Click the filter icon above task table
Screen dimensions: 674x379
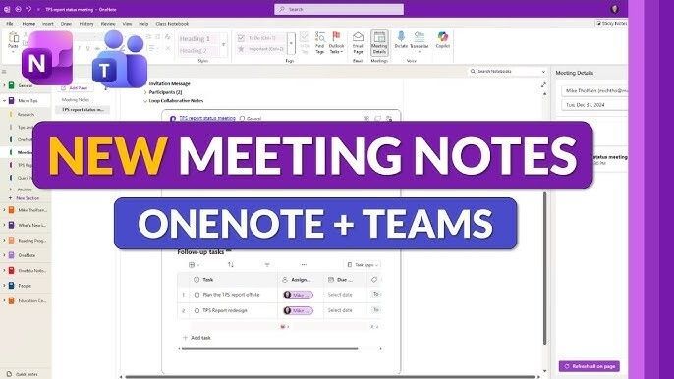coord(267,265)
